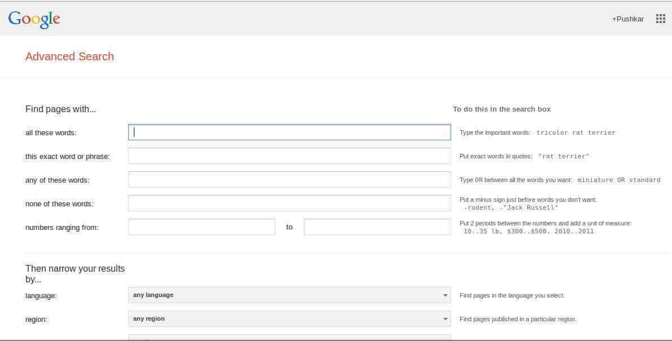Click the 'none of these words:' label
Screen dimensions: 672x341
(x=59, y=203)
